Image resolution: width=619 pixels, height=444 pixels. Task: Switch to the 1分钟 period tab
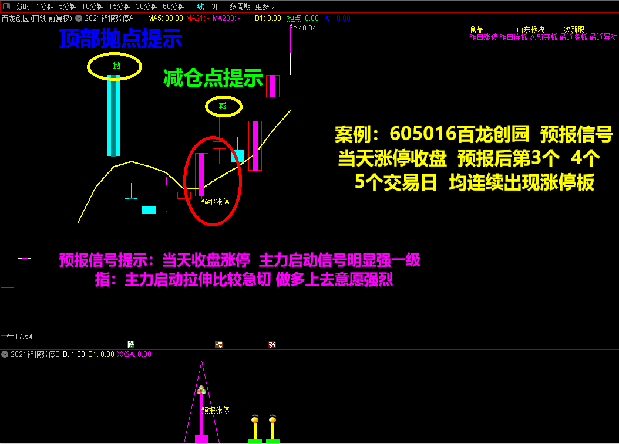[x=45, y=6]
